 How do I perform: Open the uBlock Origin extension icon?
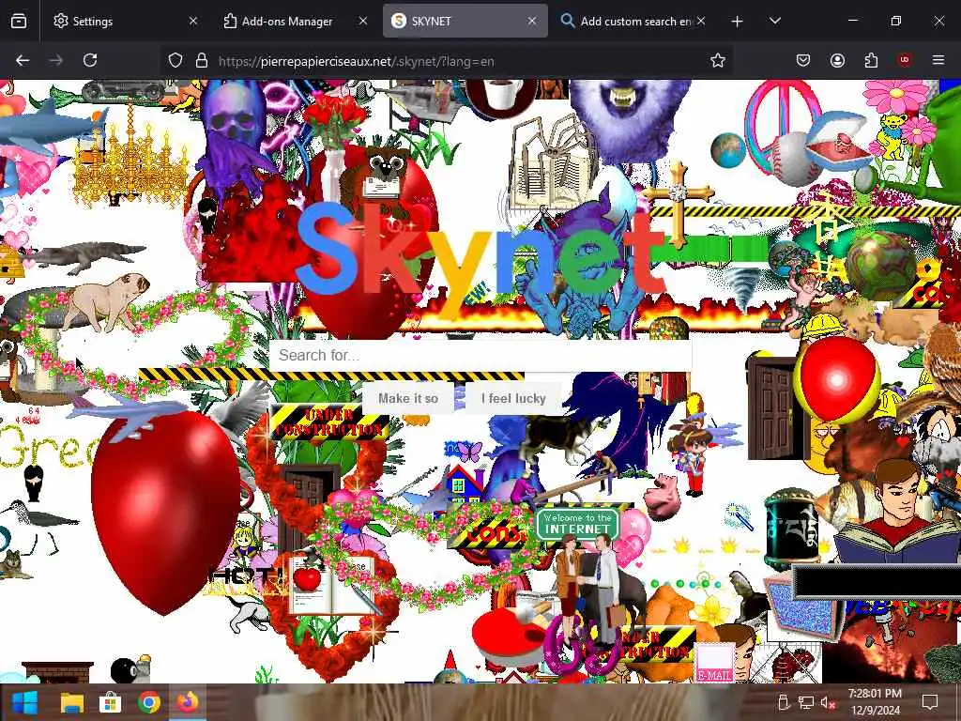point(905,60)
